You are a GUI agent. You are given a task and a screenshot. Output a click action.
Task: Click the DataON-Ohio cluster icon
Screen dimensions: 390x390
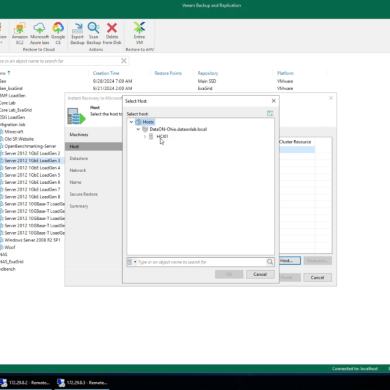(x=145, y=129)
